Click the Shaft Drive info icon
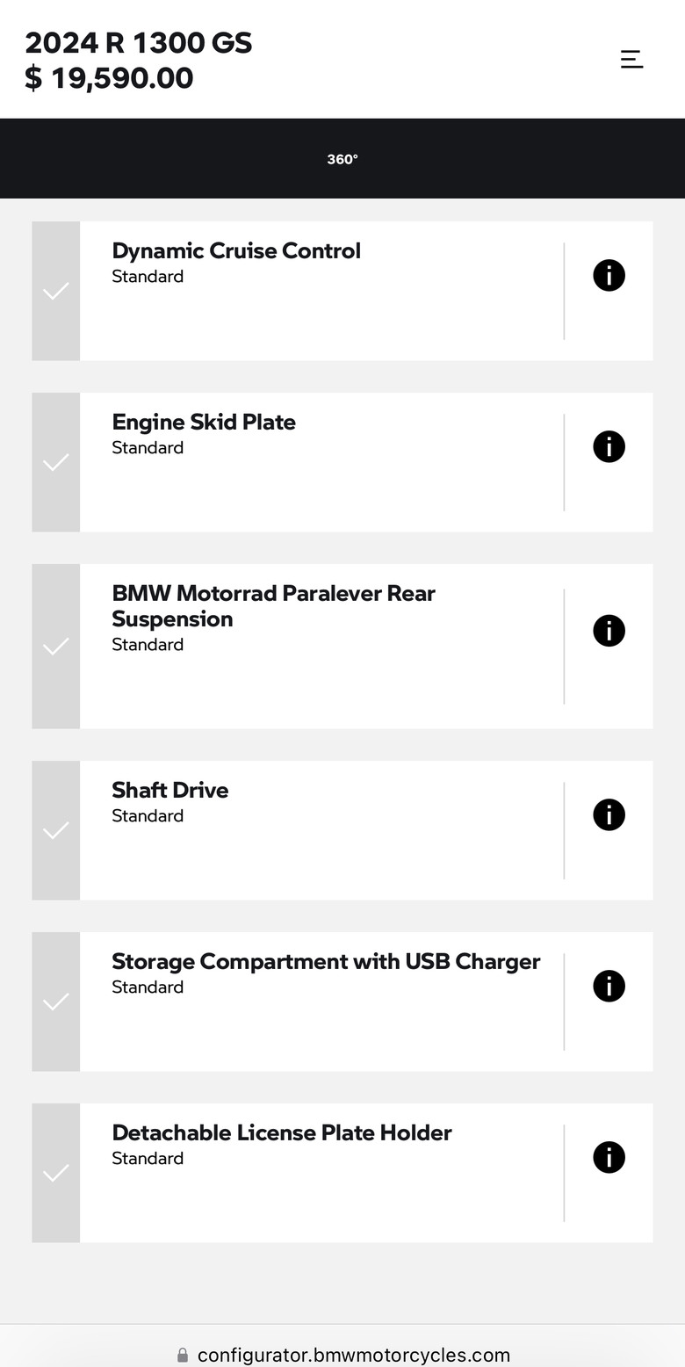This screenshot has height=1367, width=685. point(609,815)
